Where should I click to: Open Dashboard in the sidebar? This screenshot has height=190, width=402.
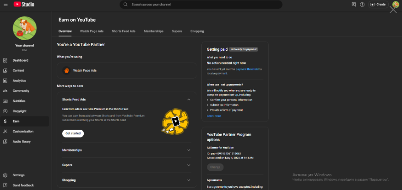pyautogui.click(x=25, y=60)
